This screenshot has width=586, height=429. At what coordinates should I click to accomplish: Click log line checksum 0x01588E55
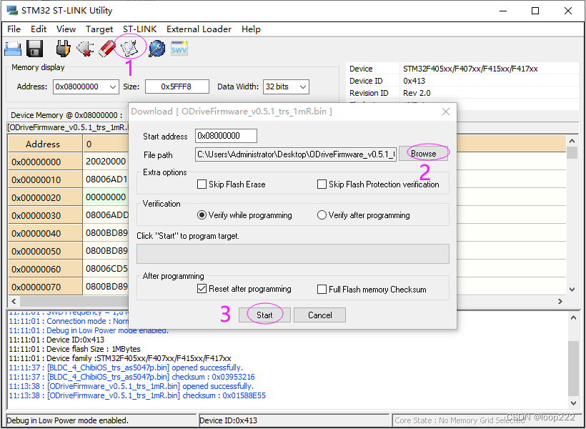click(137, 395)
